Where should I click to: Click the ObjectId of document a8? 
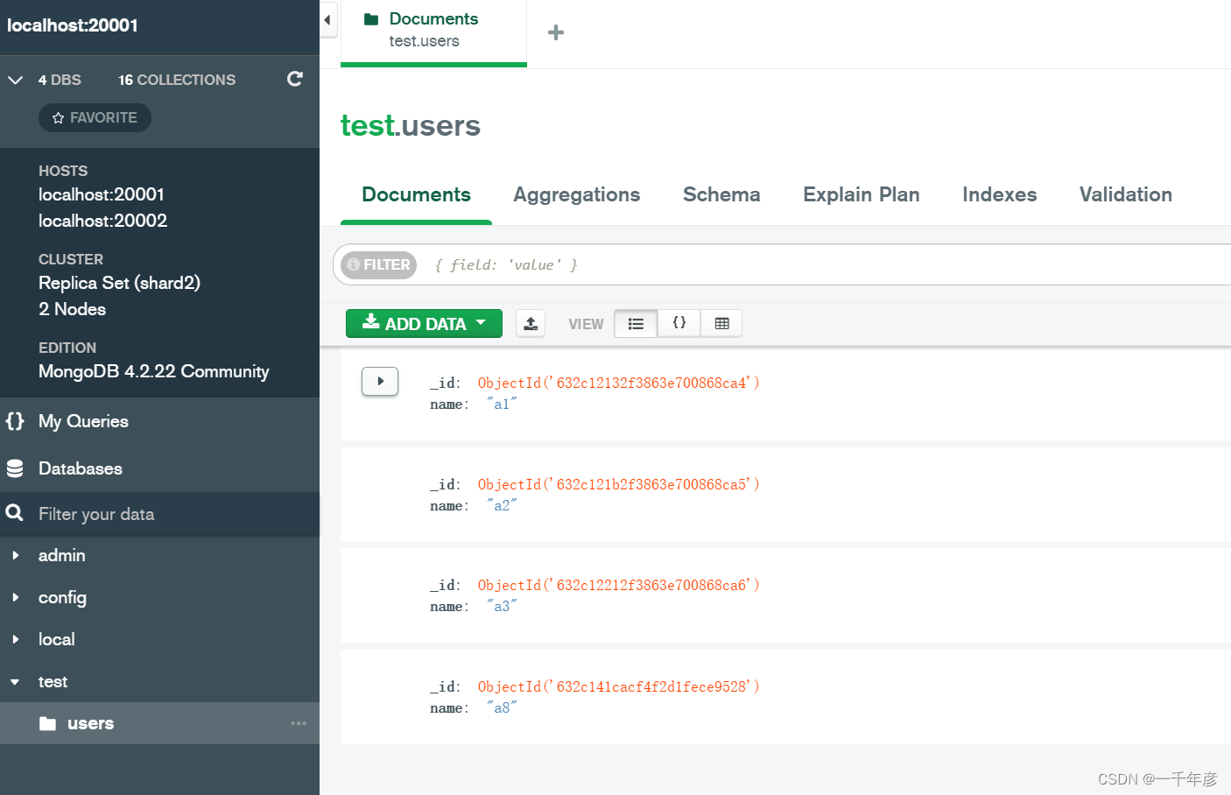click(x=618, y=686)
